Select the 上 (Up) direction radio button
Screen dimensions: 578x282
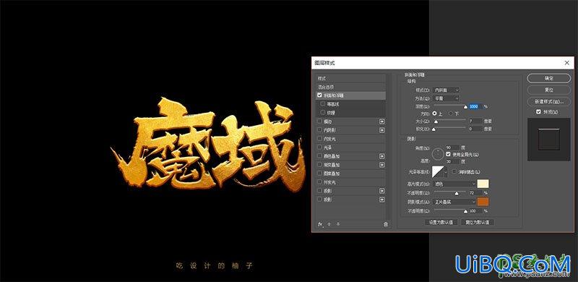point(435,114)
